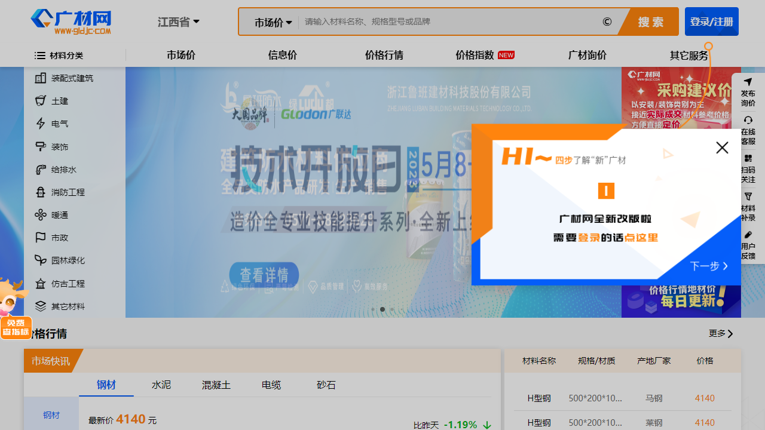Screen dimensions: 765x430
Task: Click the material name search field
Action: [x=448, y=22]
